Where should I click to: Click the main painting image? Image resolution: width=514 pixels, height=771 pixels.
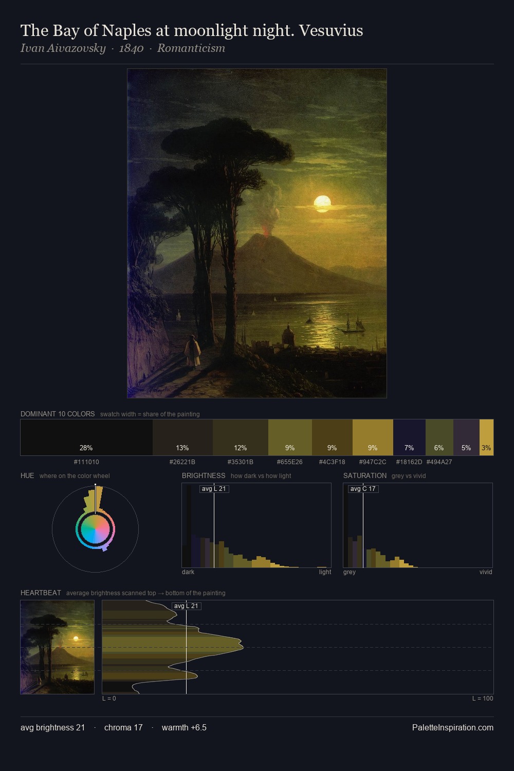pos(257,233)
